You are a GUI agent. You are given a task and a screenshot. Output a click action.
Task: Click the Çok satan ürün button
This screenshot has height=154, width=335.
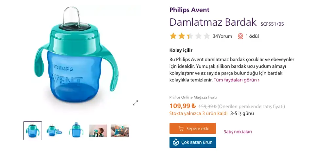tap(193, 142)
